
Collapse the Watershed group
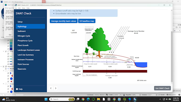coord(1,67)
